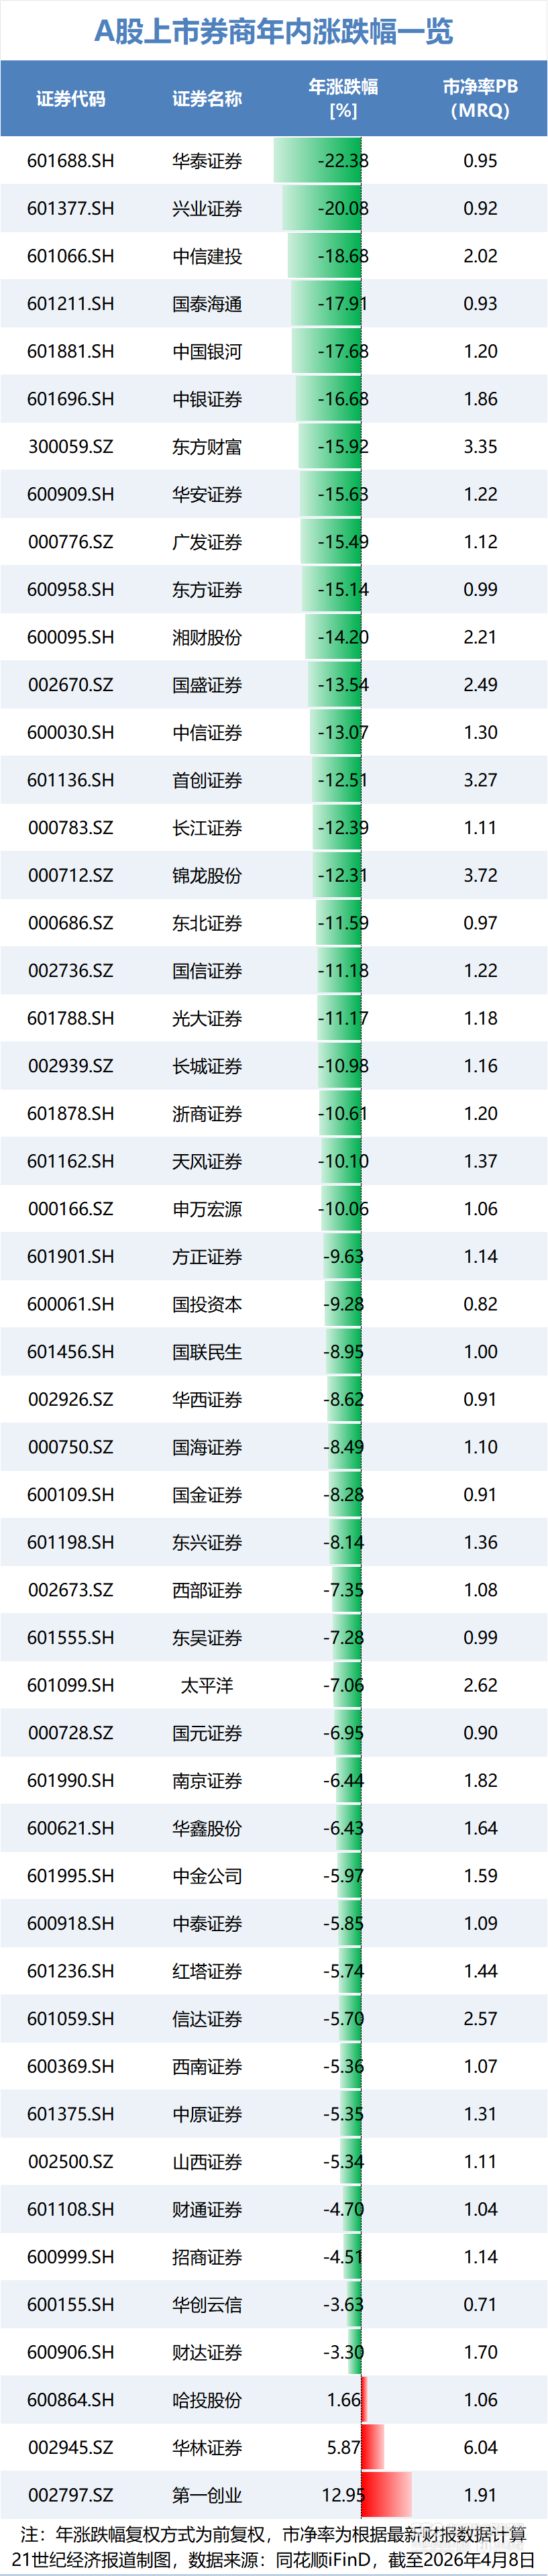Select the value -8.14

click(343, 1543)
